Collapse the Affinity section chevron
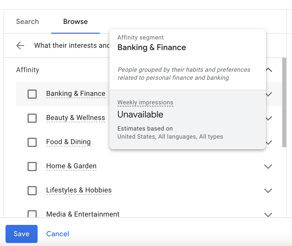292x246 pixels. 269,70
